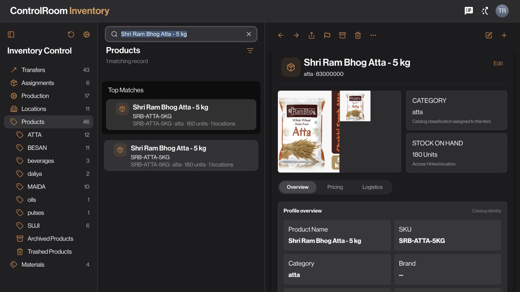Open the beverages product category

pos(49,161)
